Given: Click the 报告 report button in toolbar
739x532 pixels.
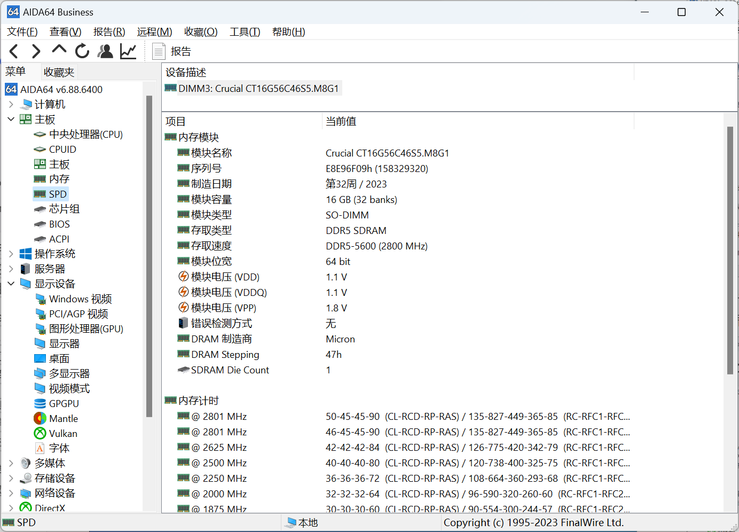Looking at the screenshot, I should click(x=172, y=51).
